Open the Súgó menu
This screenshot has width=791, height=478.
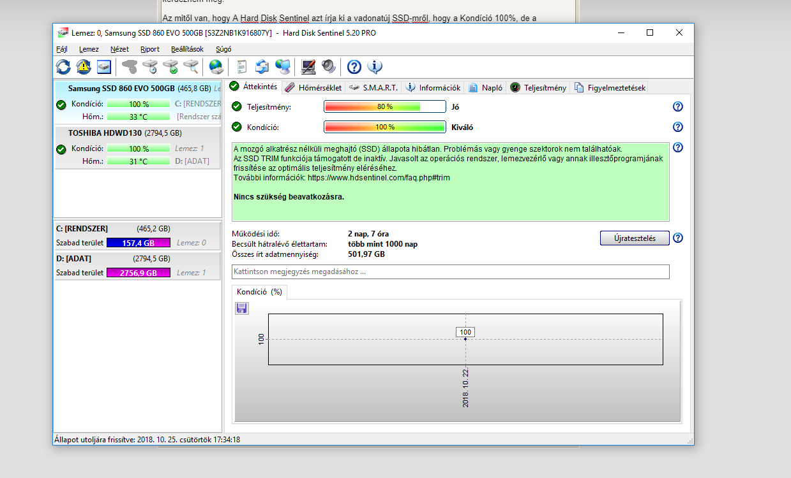(x=223, y=49)
